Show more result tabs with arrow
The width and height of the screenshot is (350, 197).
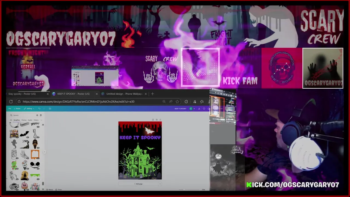point(42,120)
